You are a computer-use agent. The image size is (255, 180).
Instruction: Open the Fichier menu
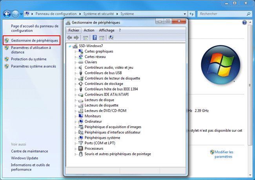(x=74, y=30)
